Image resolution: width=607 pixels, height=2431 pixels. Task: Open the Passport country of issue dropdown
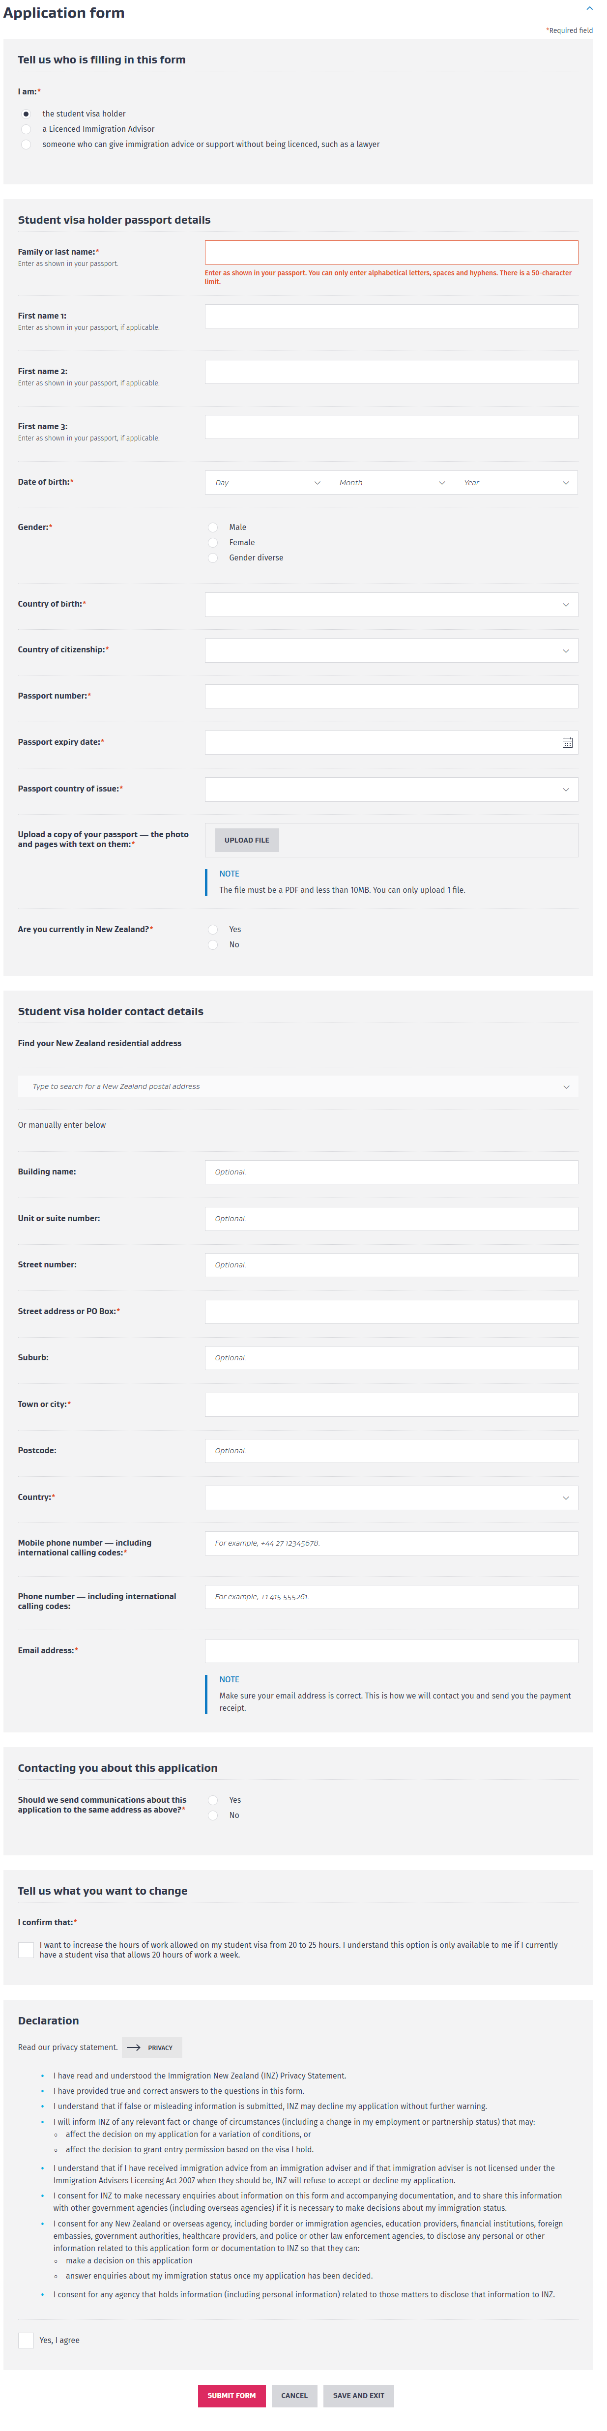[391, 789]
